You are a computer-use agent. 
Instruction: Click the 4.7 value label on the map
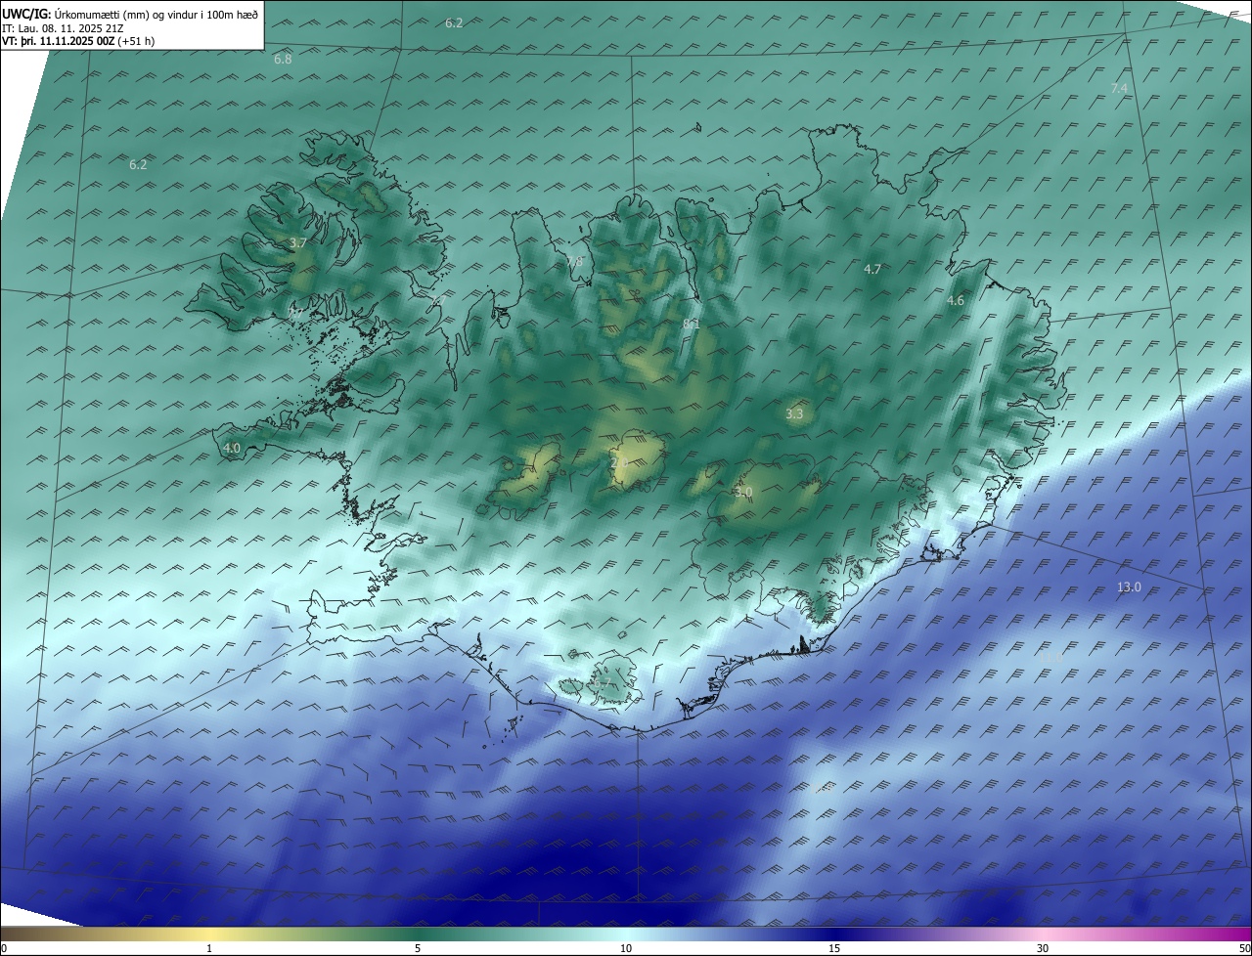tap(872, 269)
